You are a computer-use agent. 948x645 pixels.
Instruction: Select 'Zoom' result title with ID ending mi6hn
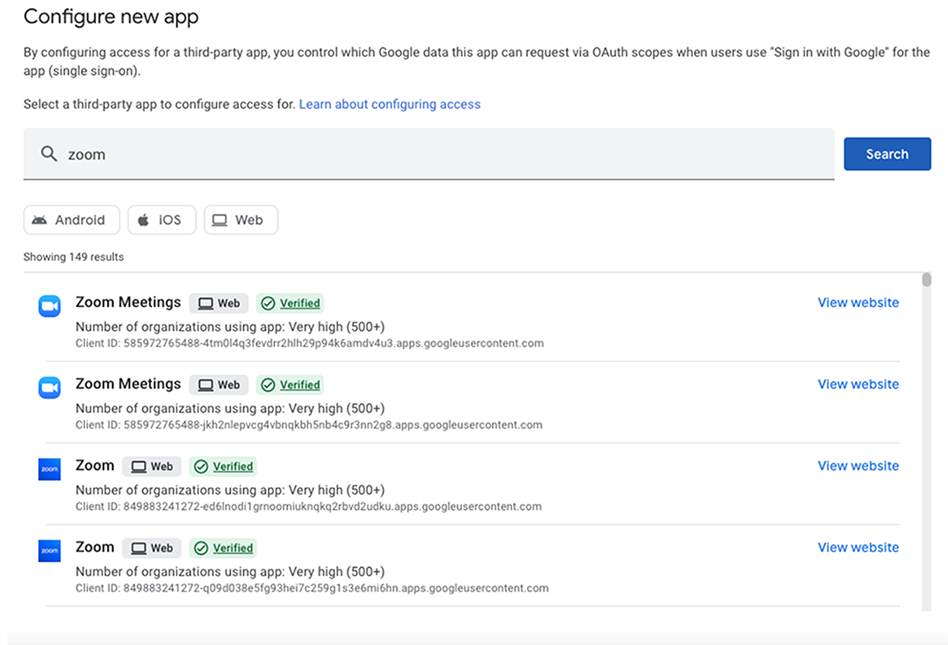coord(95,547)
